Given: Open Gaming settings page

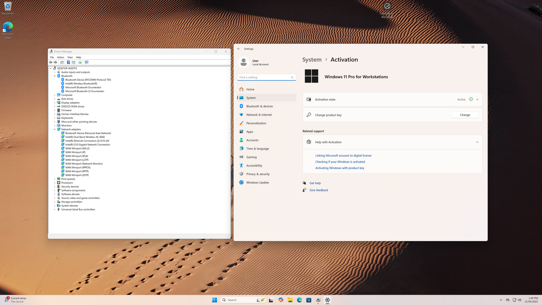Looking at the screenshot, I should (x=267, y=157).
